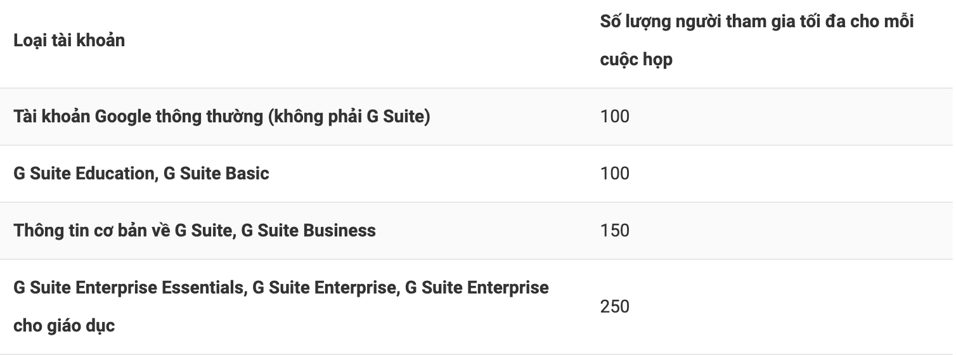Click "G Suite Enterprise" before the line break
The width and height of the screenshot is (956, 355).
click(323, 288)
